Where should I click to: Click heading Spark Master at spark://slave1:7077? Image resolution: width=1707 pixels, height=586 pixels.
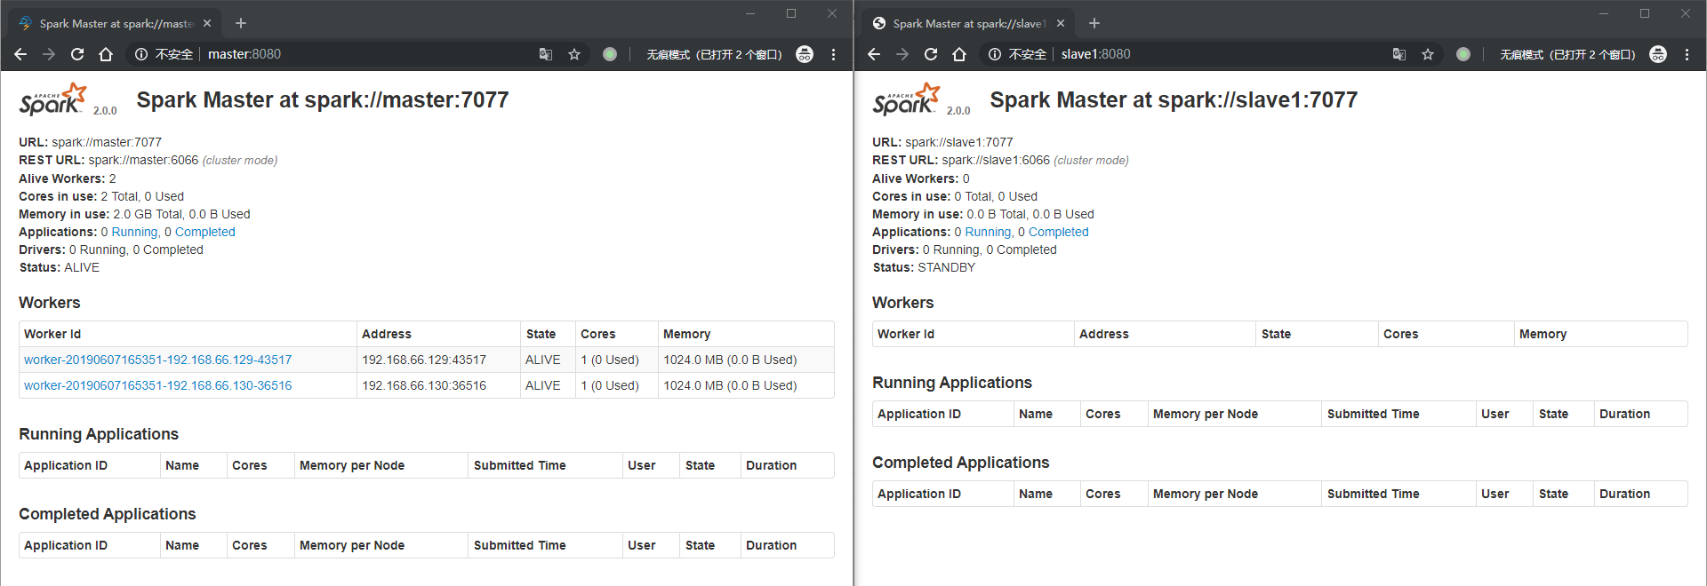[1174, 99]
